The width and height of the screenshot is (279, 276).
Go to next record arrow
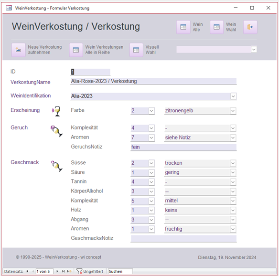click(x=57, y=271)
